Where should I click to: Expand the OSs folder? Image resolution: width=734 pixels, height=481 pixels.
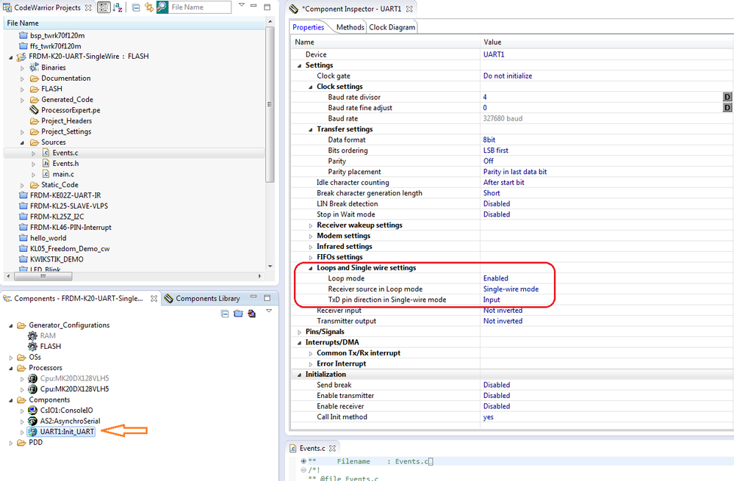click(11, 358)
